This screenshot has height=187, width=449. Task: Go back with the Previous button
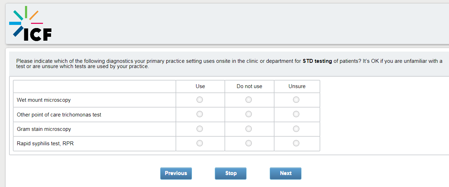click(176, 173)
